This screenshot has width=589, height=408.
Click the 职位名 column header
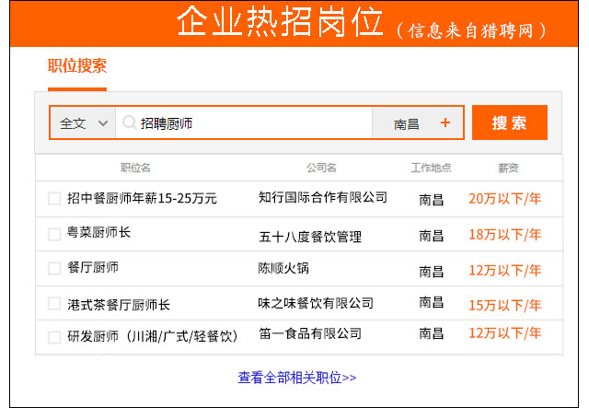[x=135, y=168]
